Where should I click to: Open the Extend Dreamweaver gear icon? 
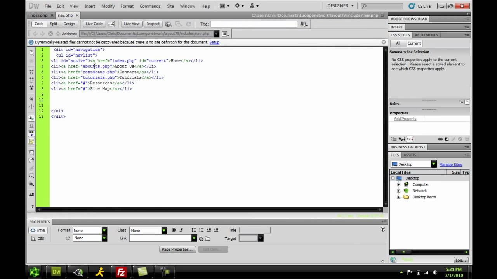pos(239,6)
